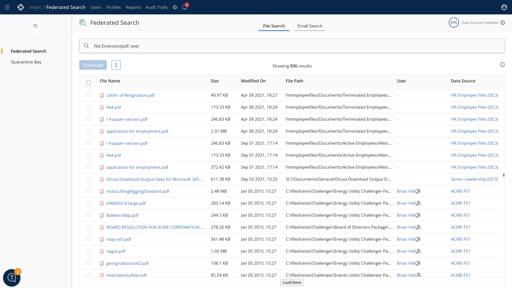This screenshot has height=288, width=512.
Task: Click the Data Sources Indexed info icon
Action: [x=503, y=23]
